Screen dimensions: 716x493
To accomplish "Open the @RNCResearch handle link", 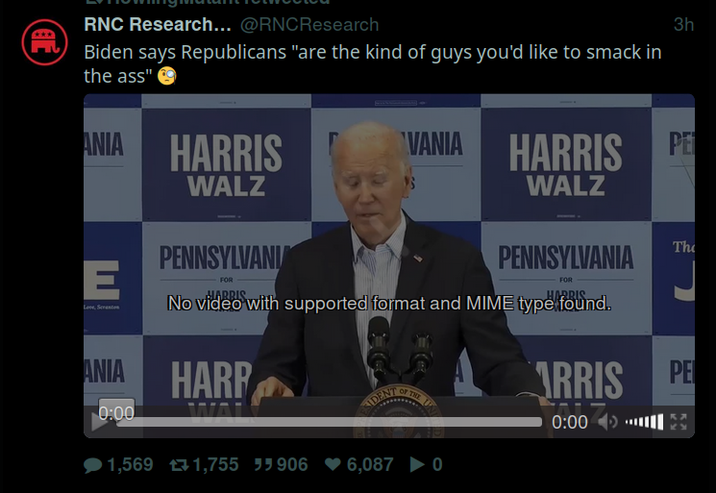I will point(309,24).
